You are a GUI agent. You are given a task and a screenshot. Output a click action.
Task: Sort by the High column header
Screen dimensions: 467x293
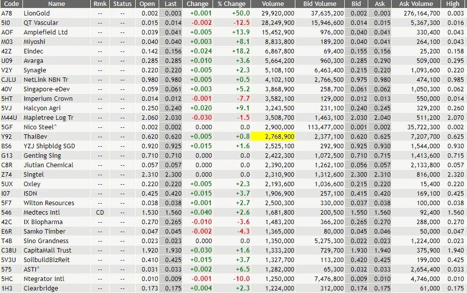[x=453, y=4]
